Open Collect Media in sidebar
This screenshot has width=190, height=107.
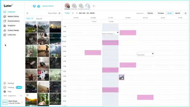(13, 30)
